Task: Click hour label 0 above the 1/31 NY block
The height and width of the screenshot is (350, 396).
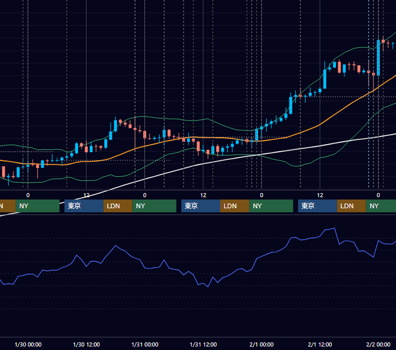Action: point(261,195)
